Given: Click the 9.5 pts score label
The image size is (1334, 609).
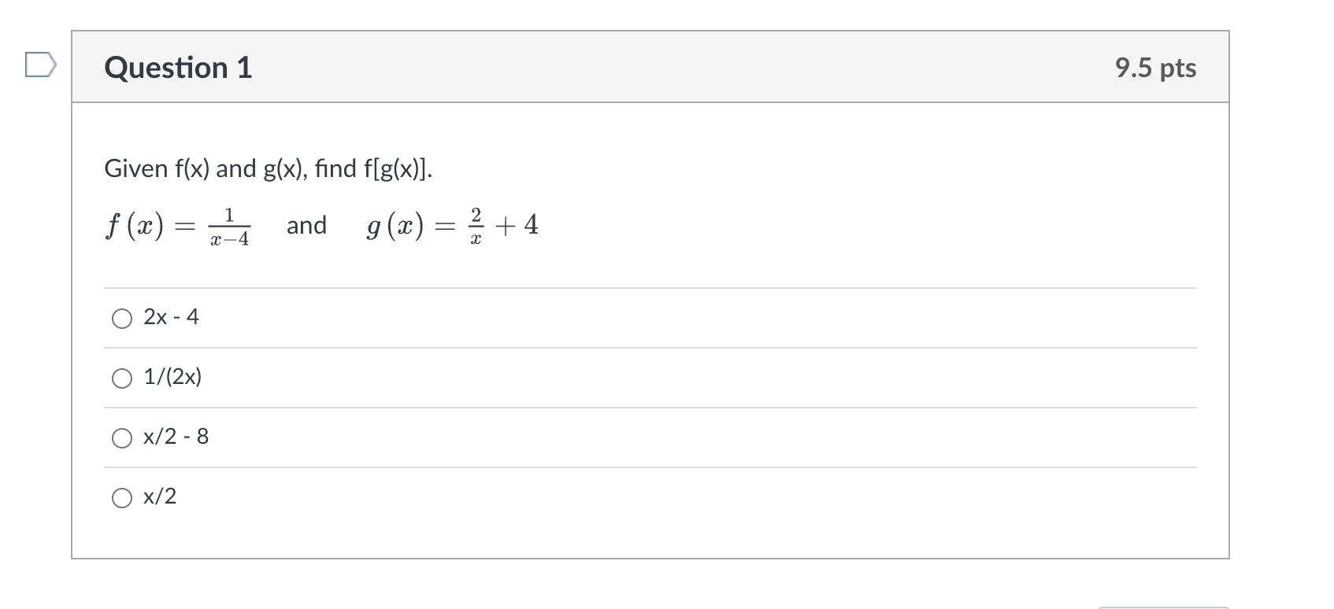Looking at the screenshot, I should click(x=1154, y=68).
